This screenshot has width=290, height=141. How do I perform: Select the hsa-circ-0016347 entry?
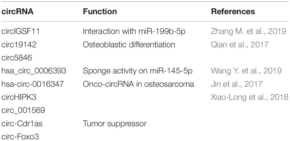[33, 84]
